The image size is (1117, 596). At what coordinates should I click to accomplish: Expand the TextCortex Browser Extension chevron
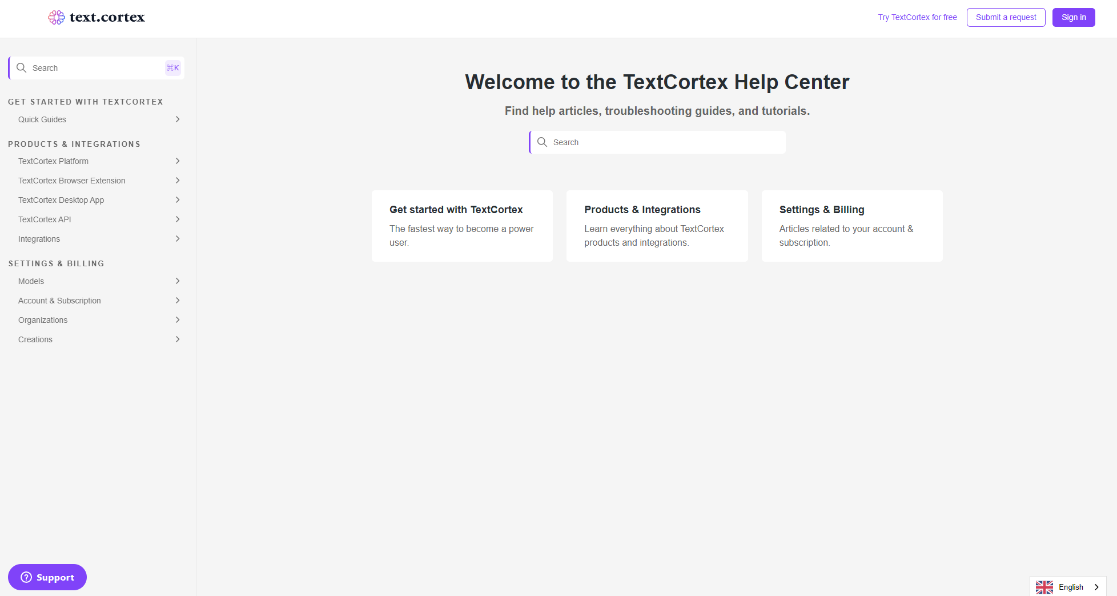(178, 181)
